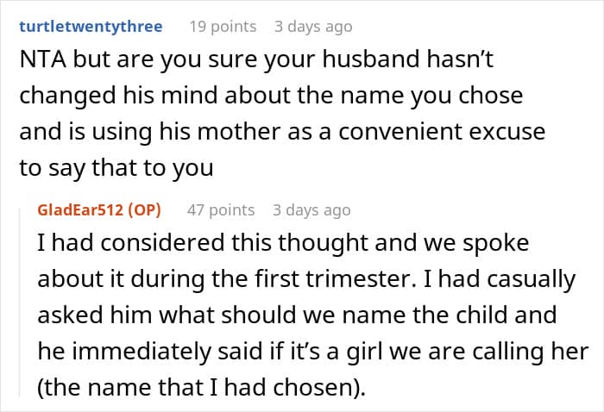This screenshot has width=604, height=412.
Task: Click the (OP) tag beside GladEar512
Action: [x=144, y=210]
